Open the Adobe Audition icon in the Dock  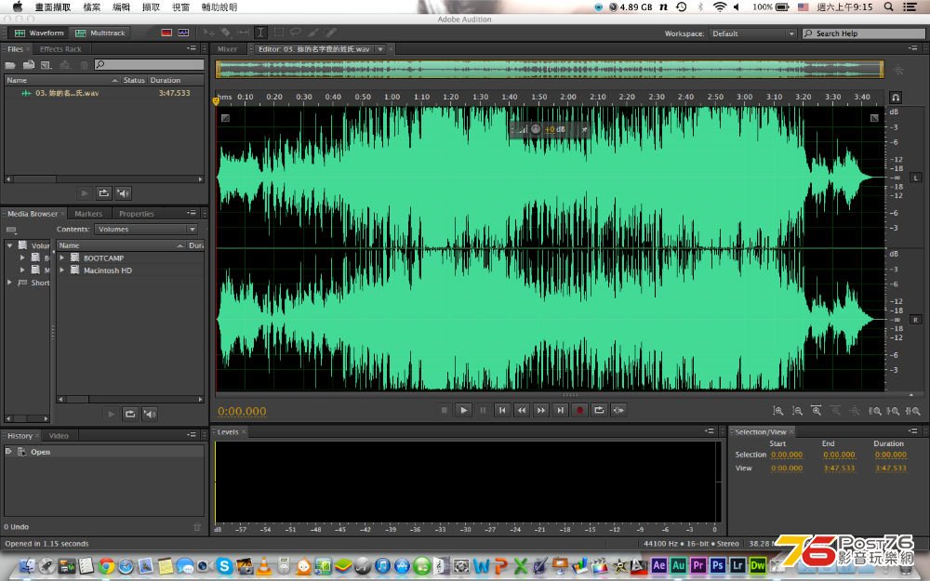tap(679, 565)
